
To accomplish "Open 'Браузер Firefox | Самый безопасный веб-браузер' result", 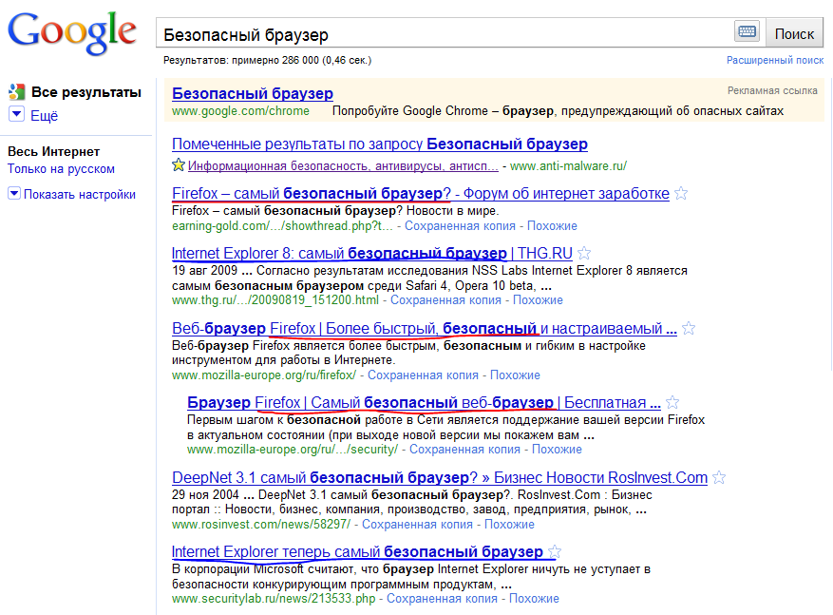I will click(x=424, y=402).
